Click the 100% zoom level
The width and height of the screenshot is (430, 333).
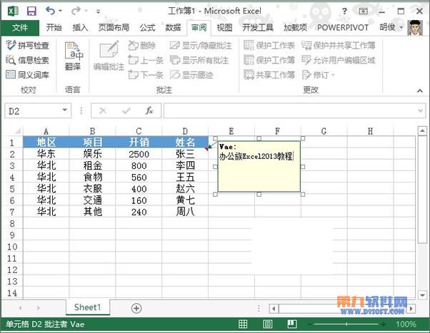click(406, 324)
